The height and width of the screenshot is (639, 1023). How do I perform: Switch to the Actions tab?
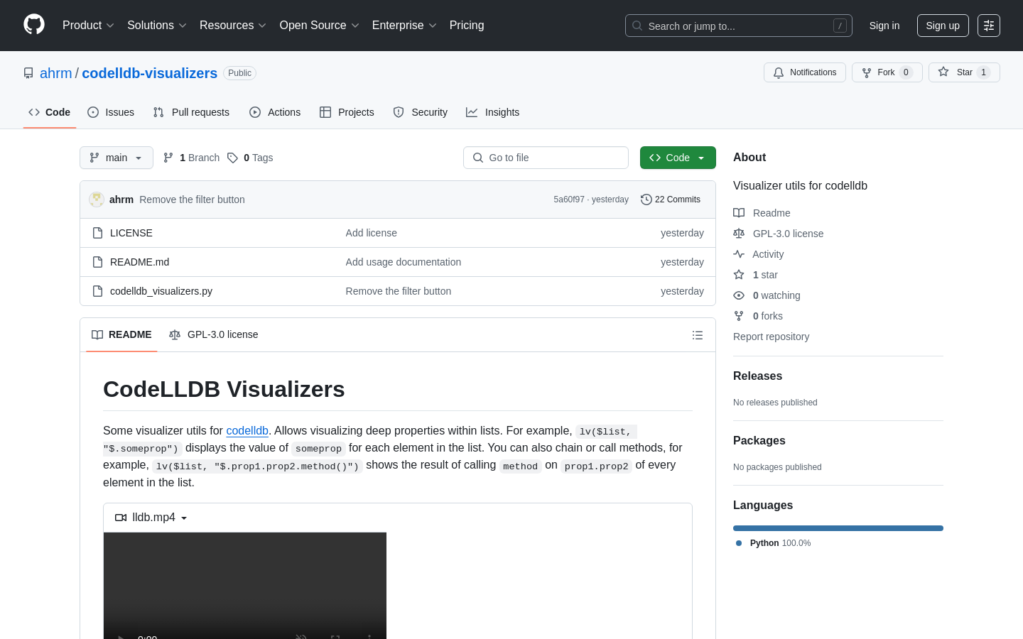[x=275, y=112]
